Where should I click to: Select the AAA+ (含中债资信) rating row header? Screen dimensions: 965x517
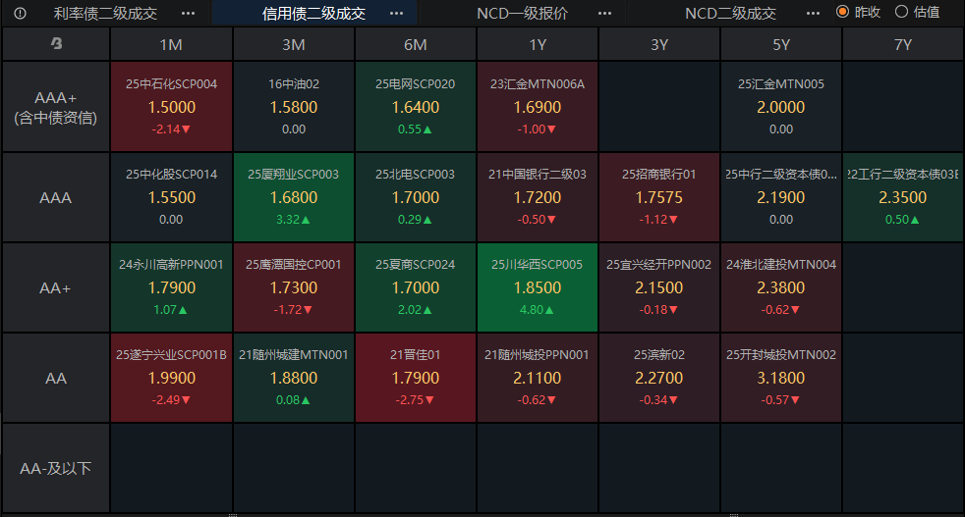click(56, 107)
